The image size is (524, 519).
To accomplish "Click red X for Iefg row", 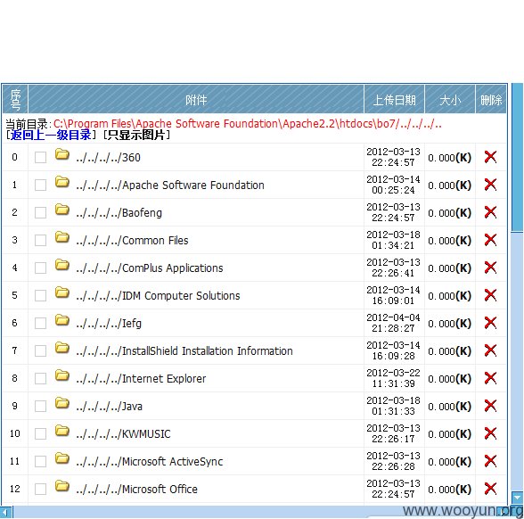I will tap(490, 323).
